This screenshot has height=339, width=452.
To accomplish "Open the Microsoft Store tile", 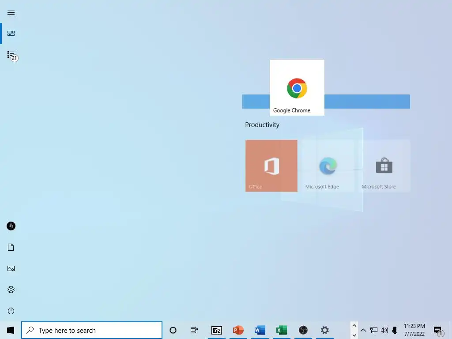I will click(x=384, y=166).
